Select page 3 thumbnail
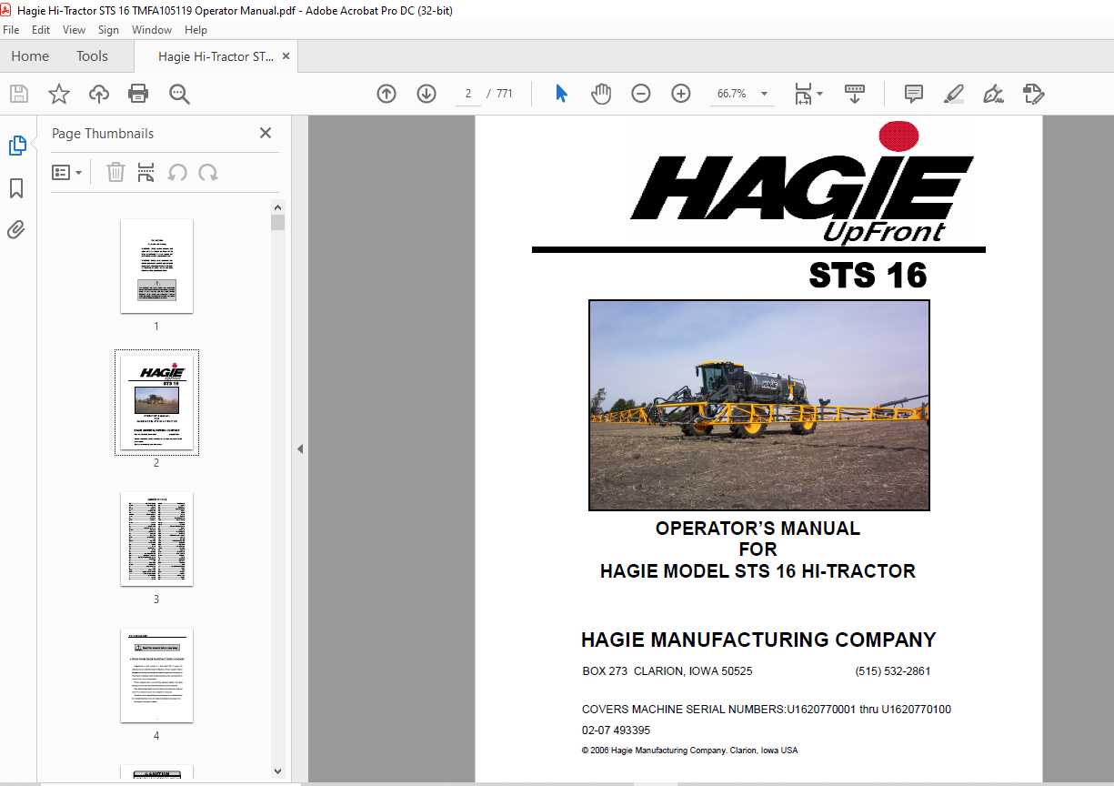The image size is (1114, 786). pyautogui.click(x=156, y=539)
